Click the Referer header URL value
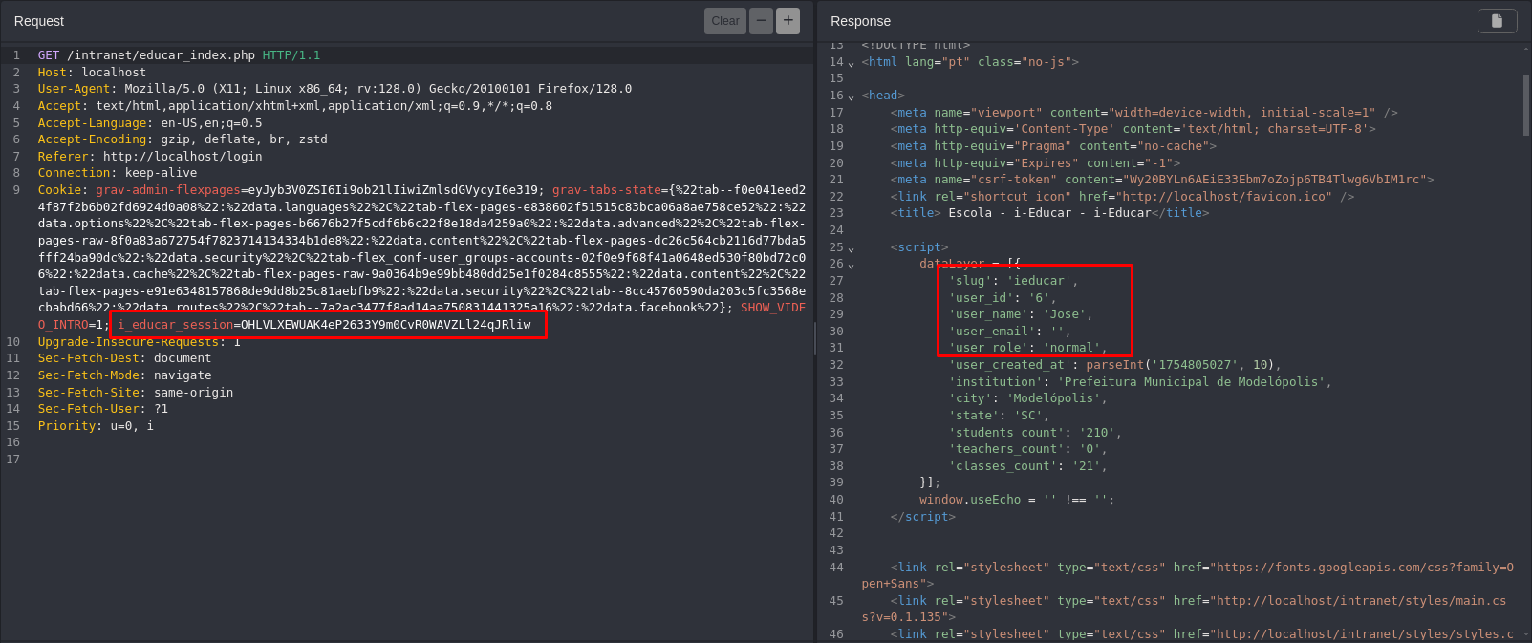1532x643 pixels. pyautogui.click(x=182, y=157)
